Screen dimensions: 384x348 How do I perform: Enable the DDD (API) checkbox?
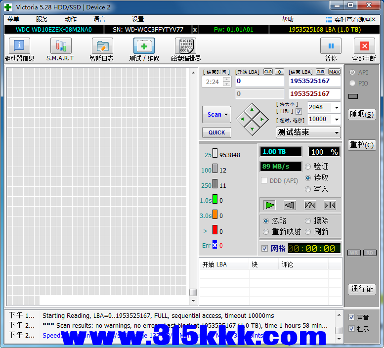264,180
